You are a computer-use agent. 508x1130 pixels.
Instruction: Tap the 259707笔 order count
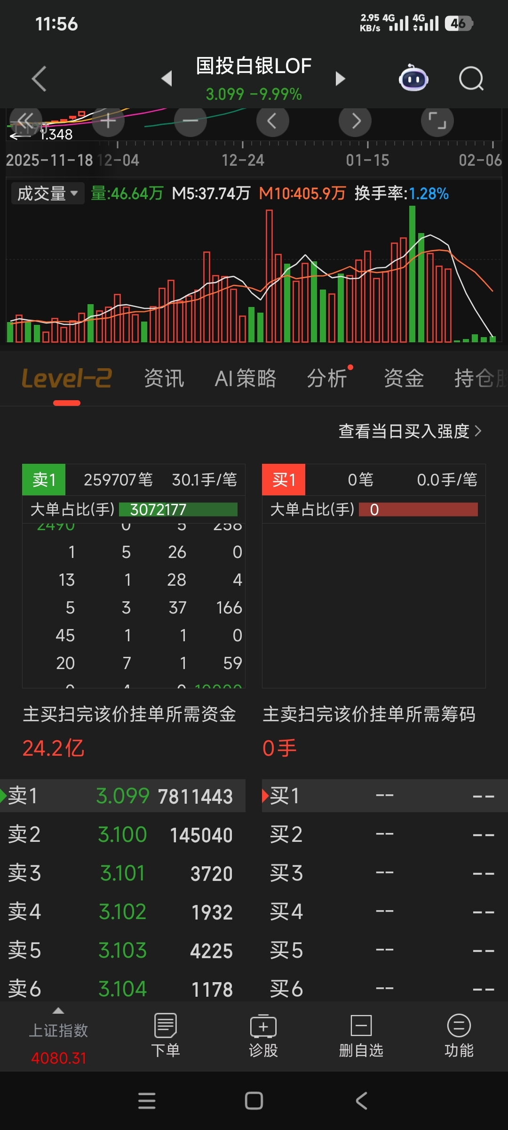click(118, 480)
